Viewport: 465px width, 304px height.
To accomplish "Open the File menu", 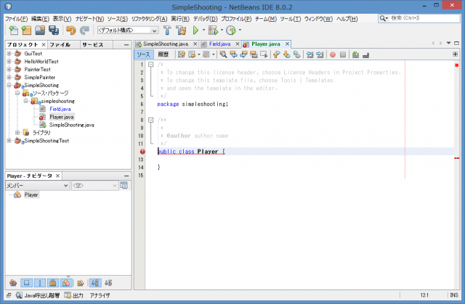I will click(x=16, y=19).
